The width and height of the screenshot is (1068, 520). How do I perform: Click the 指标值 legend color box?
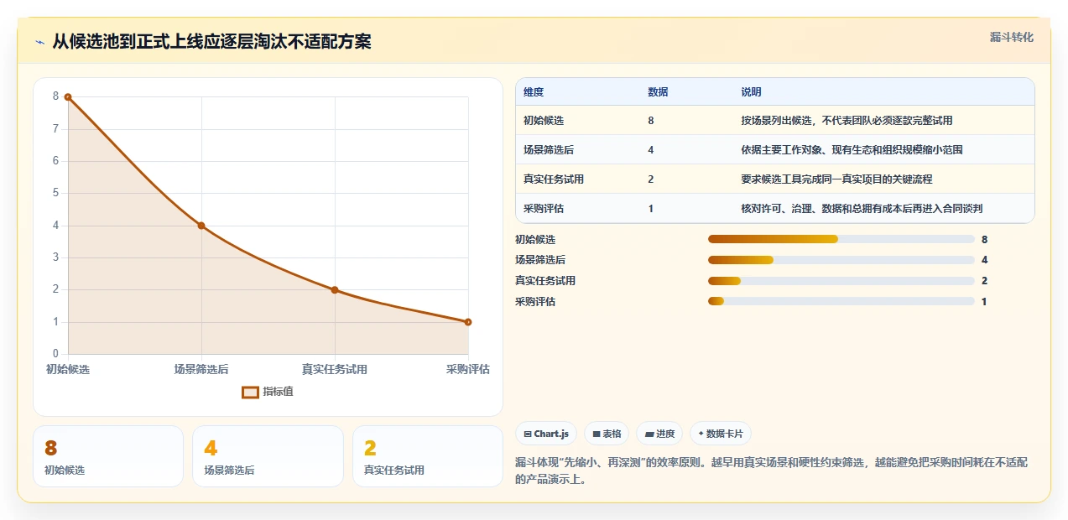(250, 392)
